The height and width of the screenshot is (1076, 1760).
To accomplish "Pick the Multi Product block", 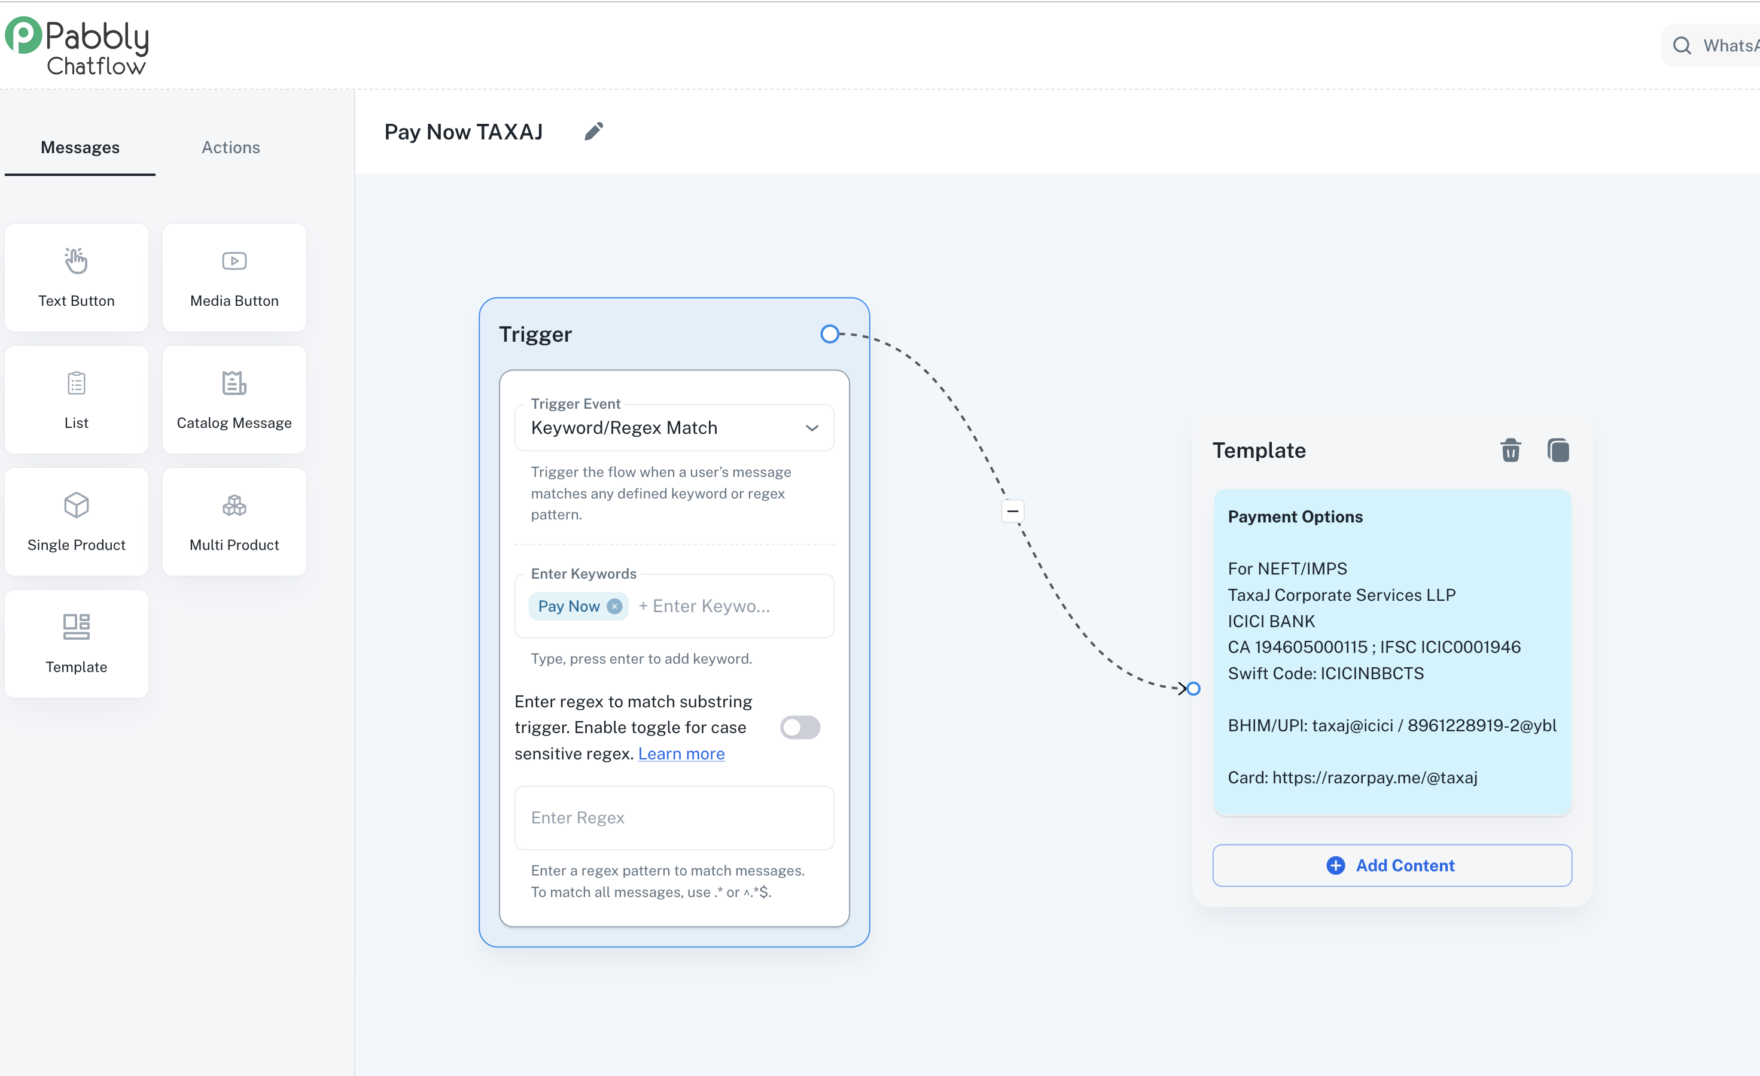I will click(x=235, y=522).
